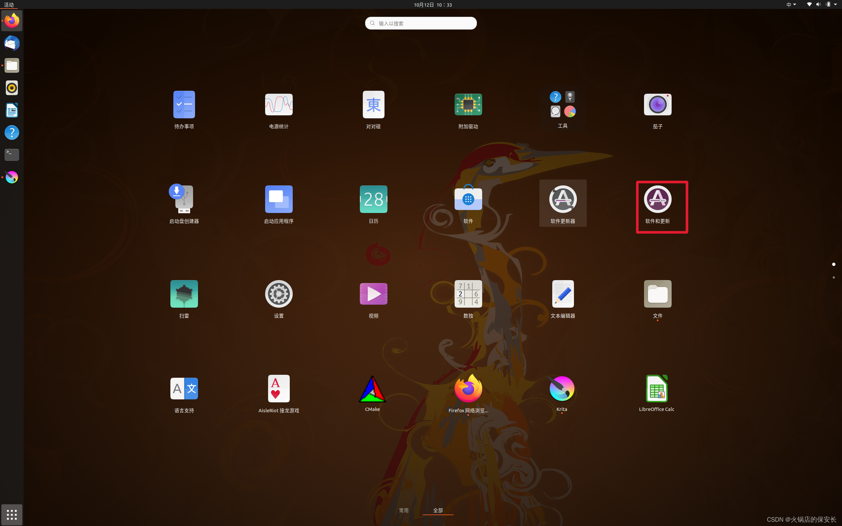Viewport: 842px width, 526px height.
Task: Open the 工具 utilities folder
Action: click(x=563, y=110)
